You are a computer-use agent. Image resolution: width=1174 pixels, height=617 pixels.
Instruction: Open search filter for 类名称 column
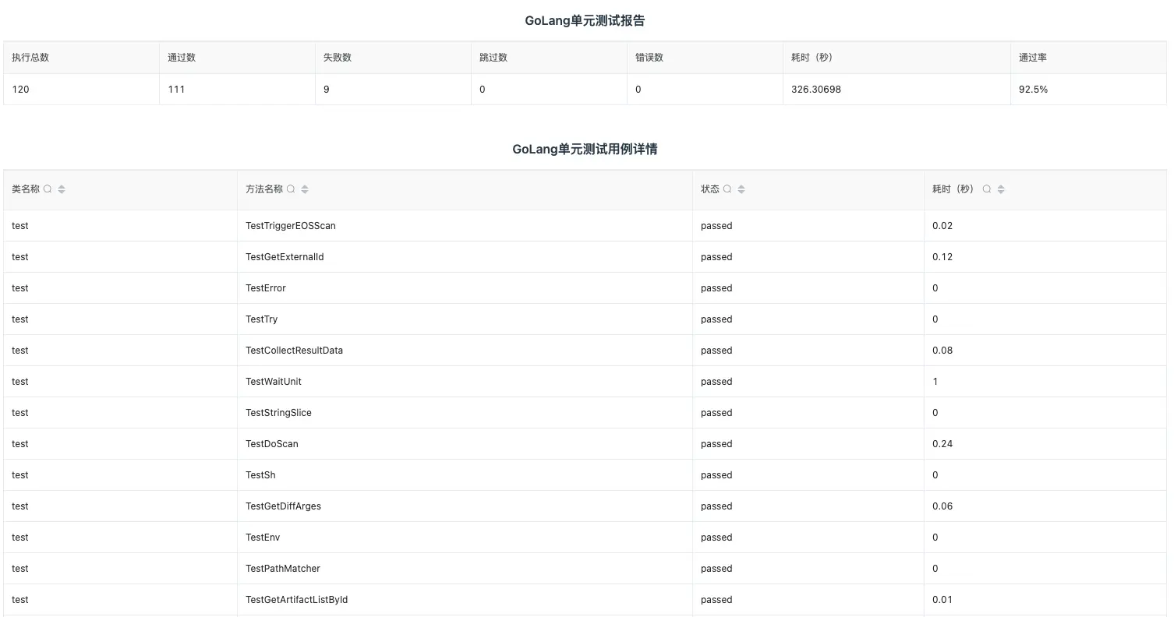(48, 189)
